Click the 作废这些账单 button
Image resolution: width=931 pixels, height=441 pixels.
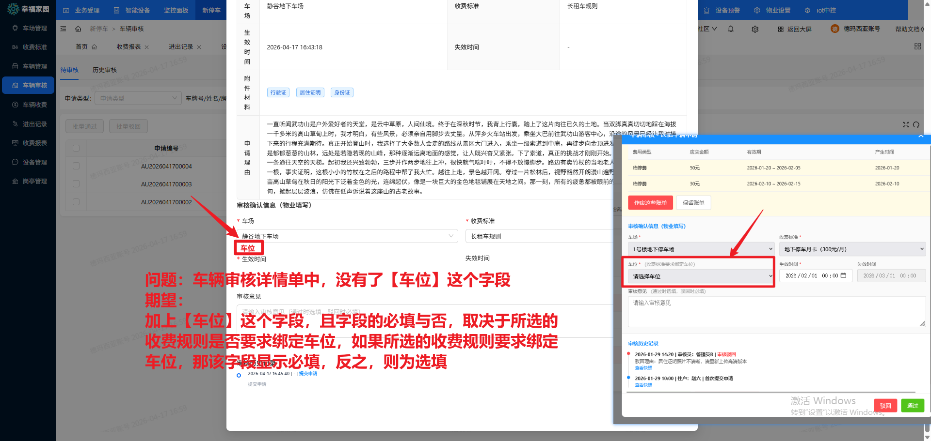[650, 202]
